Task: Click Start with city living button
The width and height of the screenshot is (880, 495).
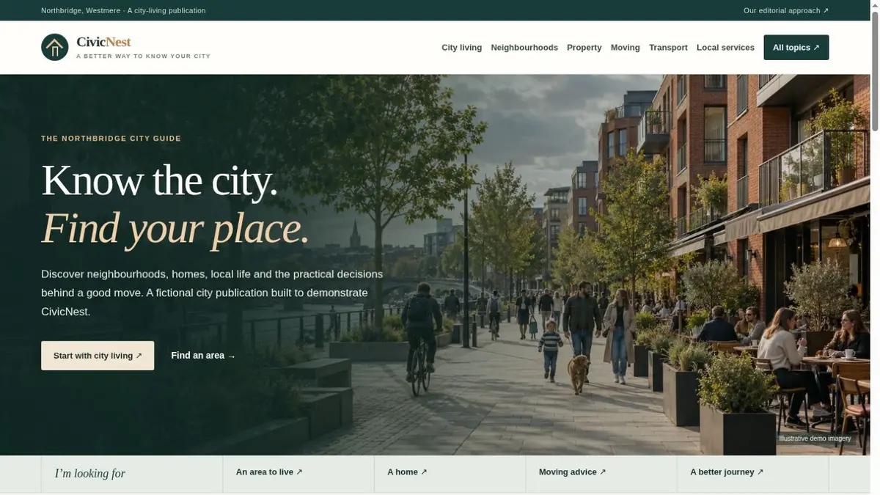Action: [x=98, y=356]
